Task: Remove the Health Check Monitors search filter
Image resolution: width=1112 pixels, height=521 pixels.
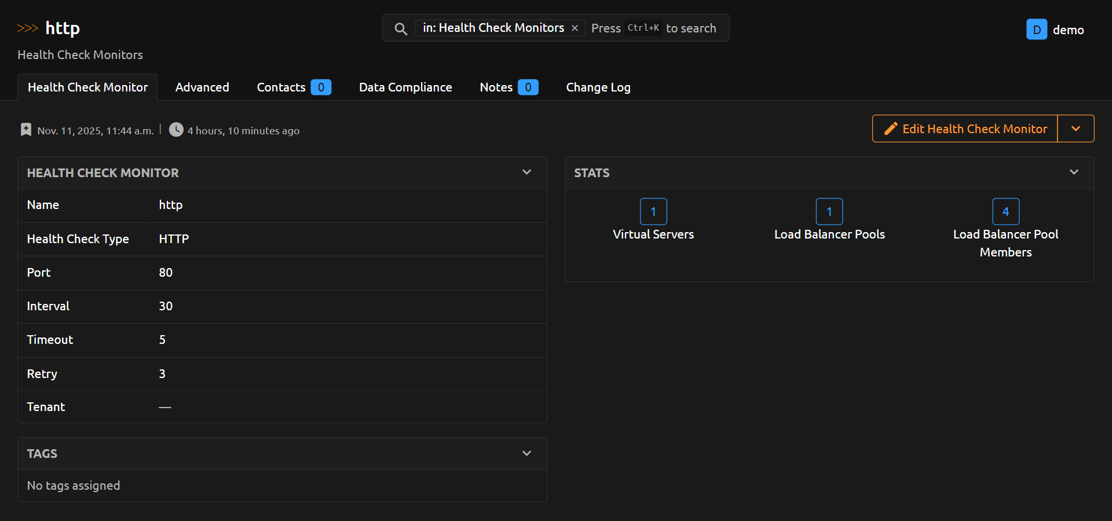Action: 575,28
